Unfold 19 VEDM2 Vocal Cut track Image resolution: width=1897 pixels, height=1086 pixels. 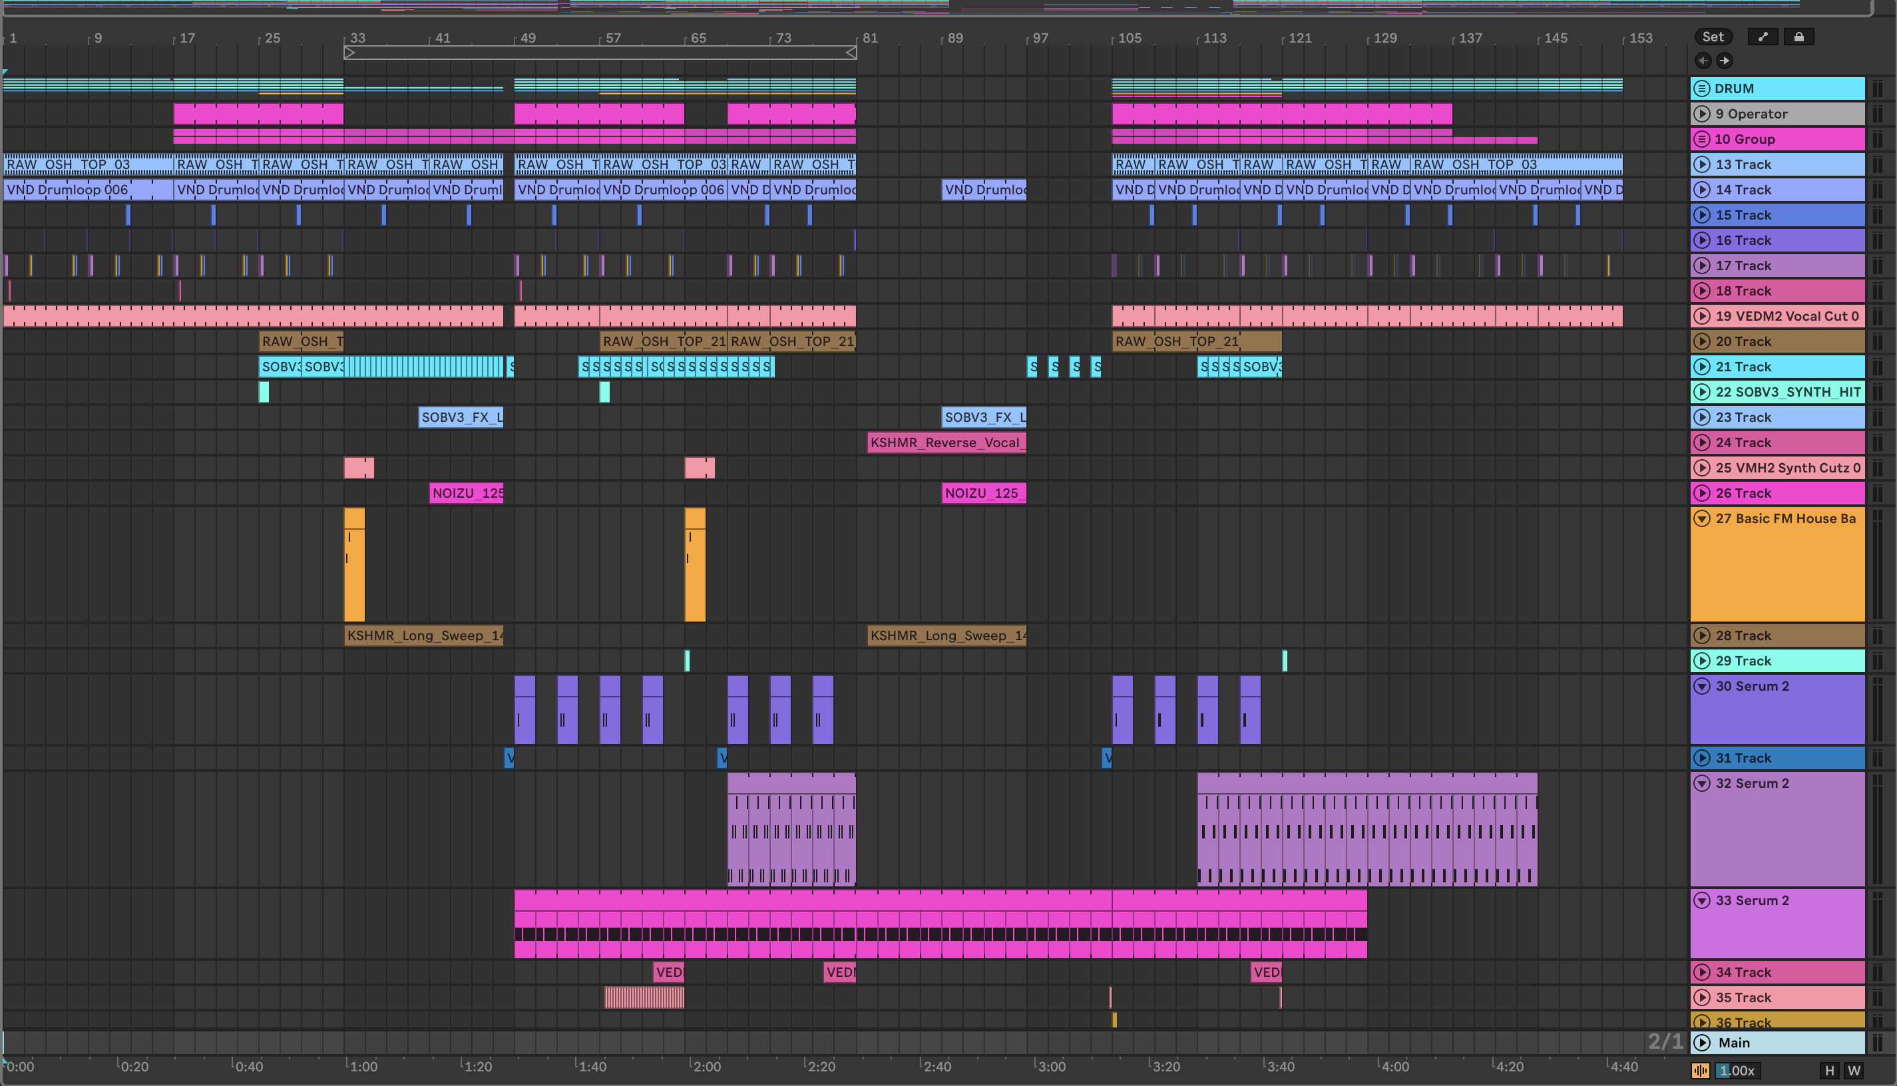point(1701,315)
